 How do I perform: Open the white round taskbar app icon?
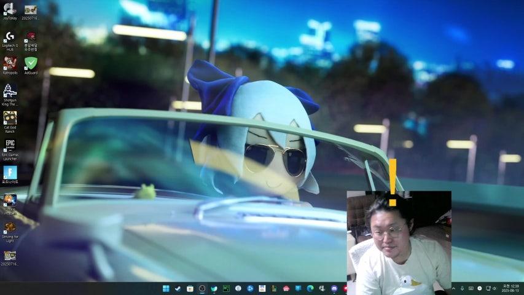pos(238,288)
